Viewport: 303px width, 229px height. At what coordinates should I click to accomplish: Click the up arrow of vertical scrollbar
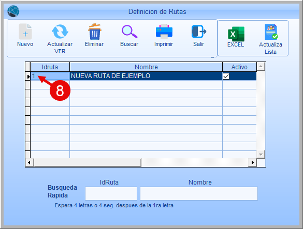pyautogui.click(x=261, y=67)
